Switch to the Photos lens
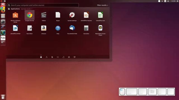 pyautogui.click(x=69, y=57)
